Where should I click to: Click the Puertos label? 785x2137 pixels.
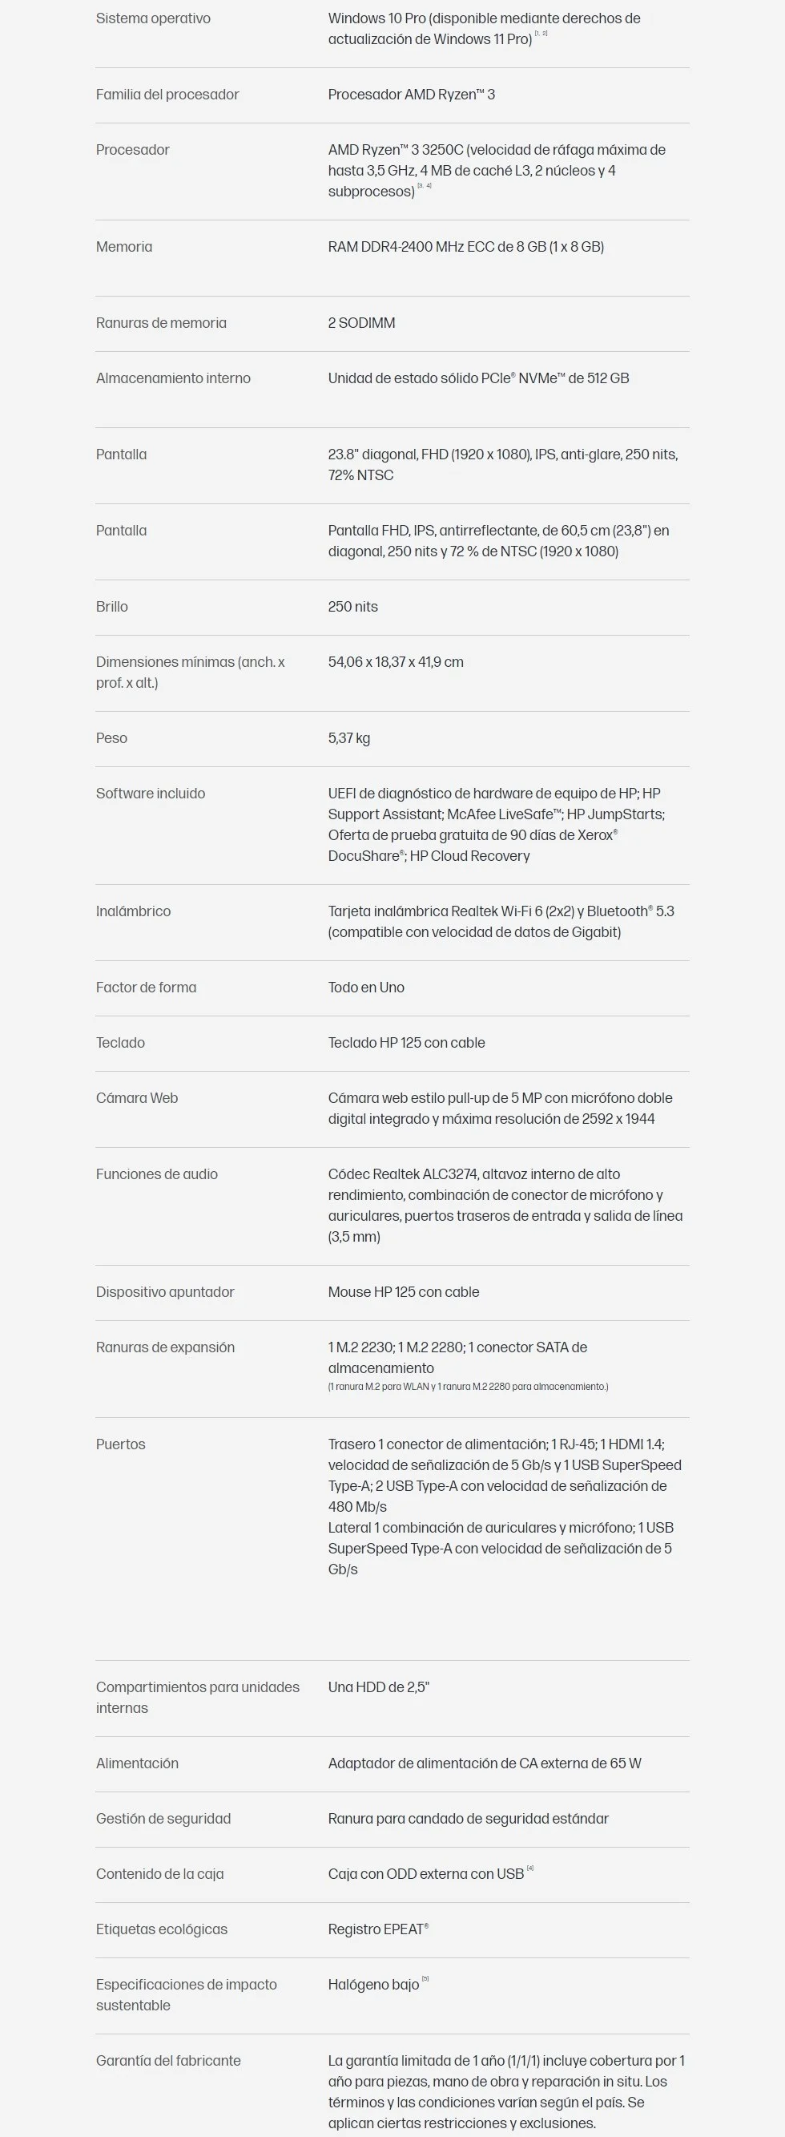(x=121, y=1444)
